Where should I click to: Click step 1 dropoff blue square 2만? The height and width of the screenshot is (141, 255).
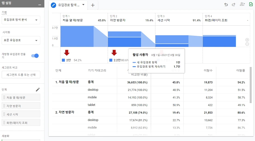click(x=63, y=60)
